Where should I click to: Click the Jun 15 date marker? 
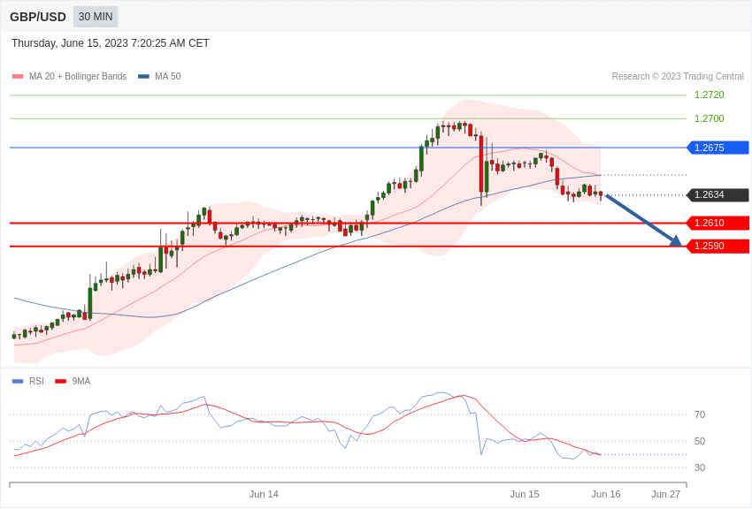(x=525, y=494)
